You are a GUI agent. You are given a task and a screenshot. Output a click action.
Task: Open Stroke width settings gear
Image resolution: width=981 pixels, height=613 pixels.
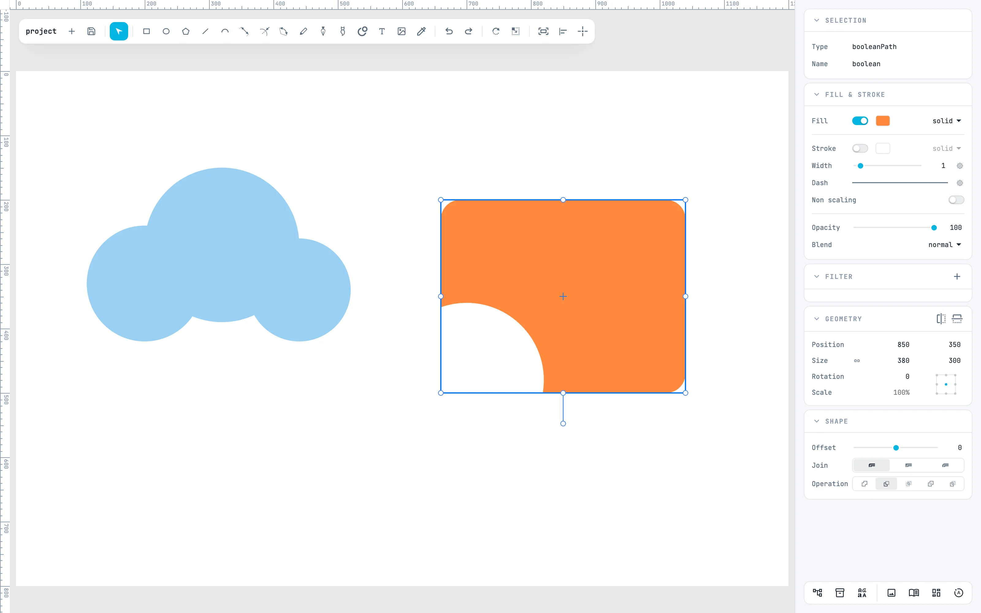[x=960, y=166]
